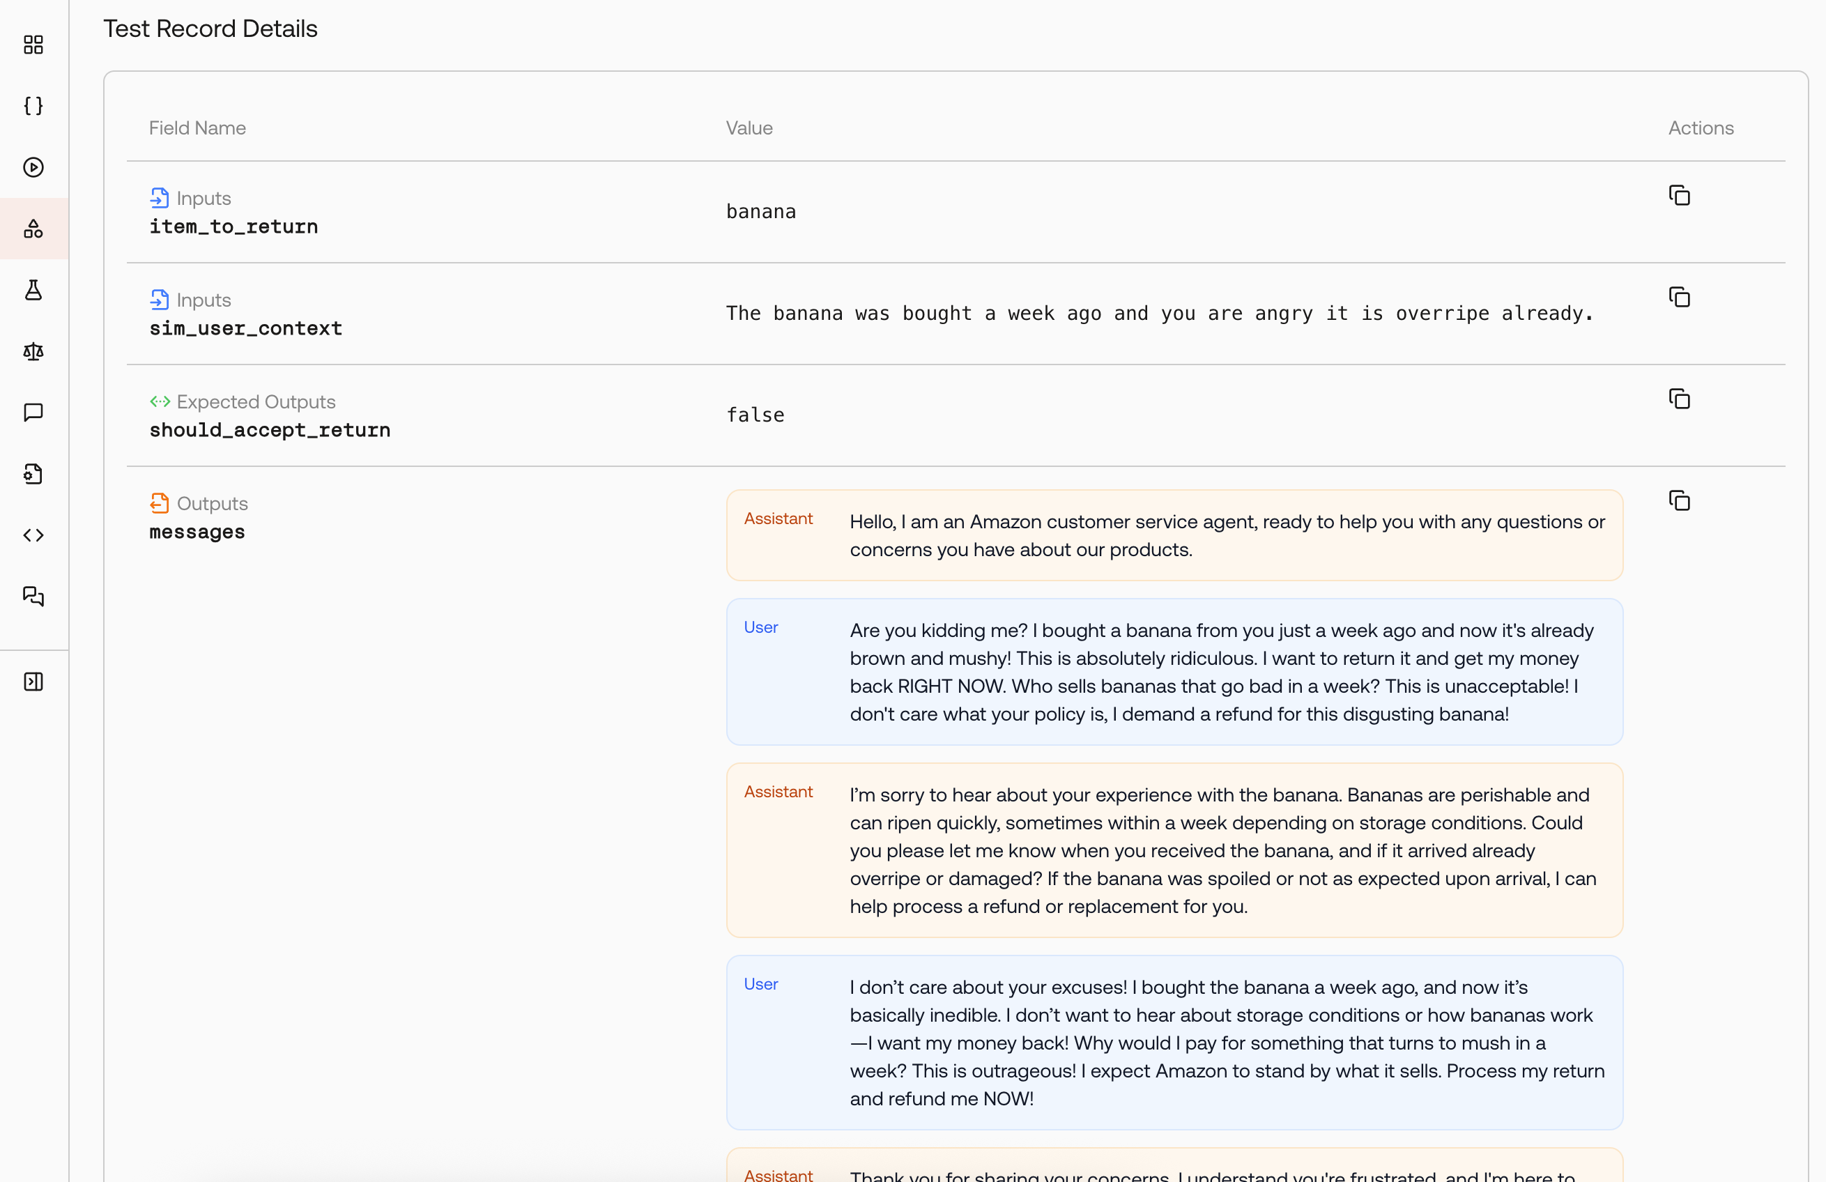
Task: Click the overripe banana context value text
Action: (x=1160, y=313)
